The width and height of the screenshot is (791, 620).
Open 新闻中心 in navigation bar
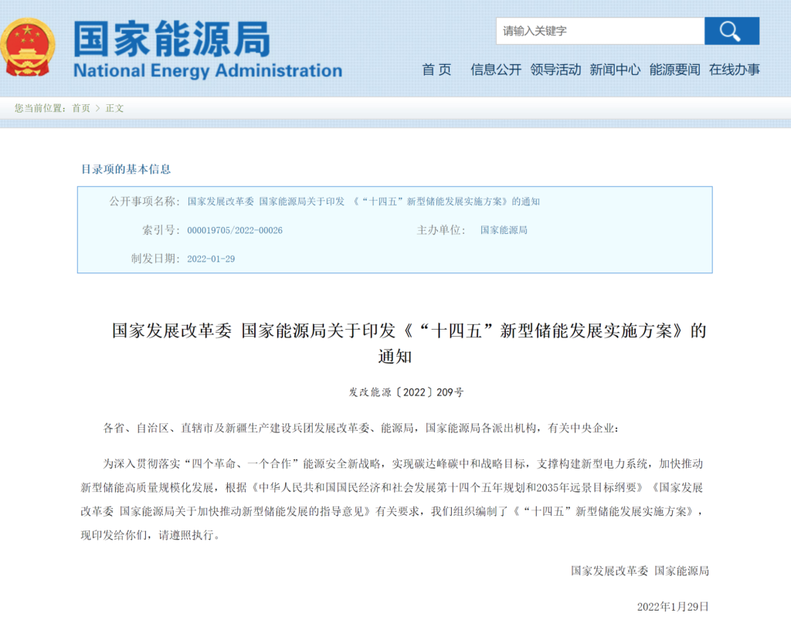615,69
